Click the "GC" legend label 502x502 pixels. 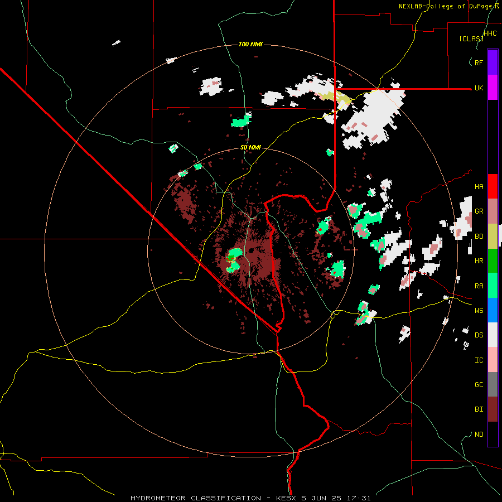(x=479, y=385)
